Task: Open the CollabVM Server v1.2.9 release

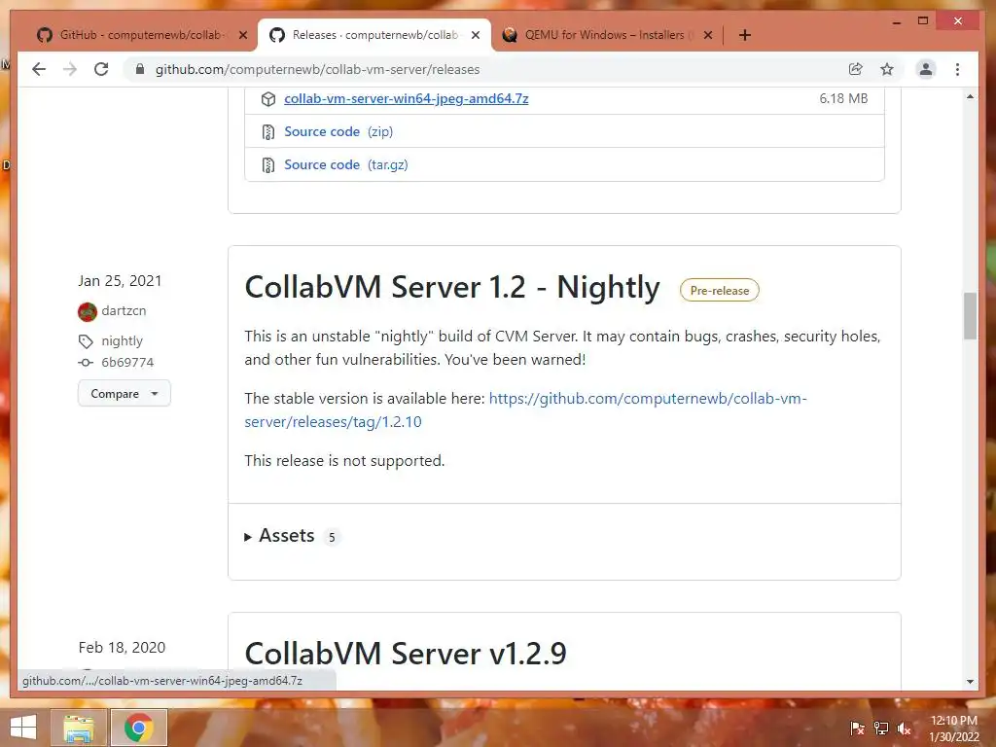Action: (406, 653)
